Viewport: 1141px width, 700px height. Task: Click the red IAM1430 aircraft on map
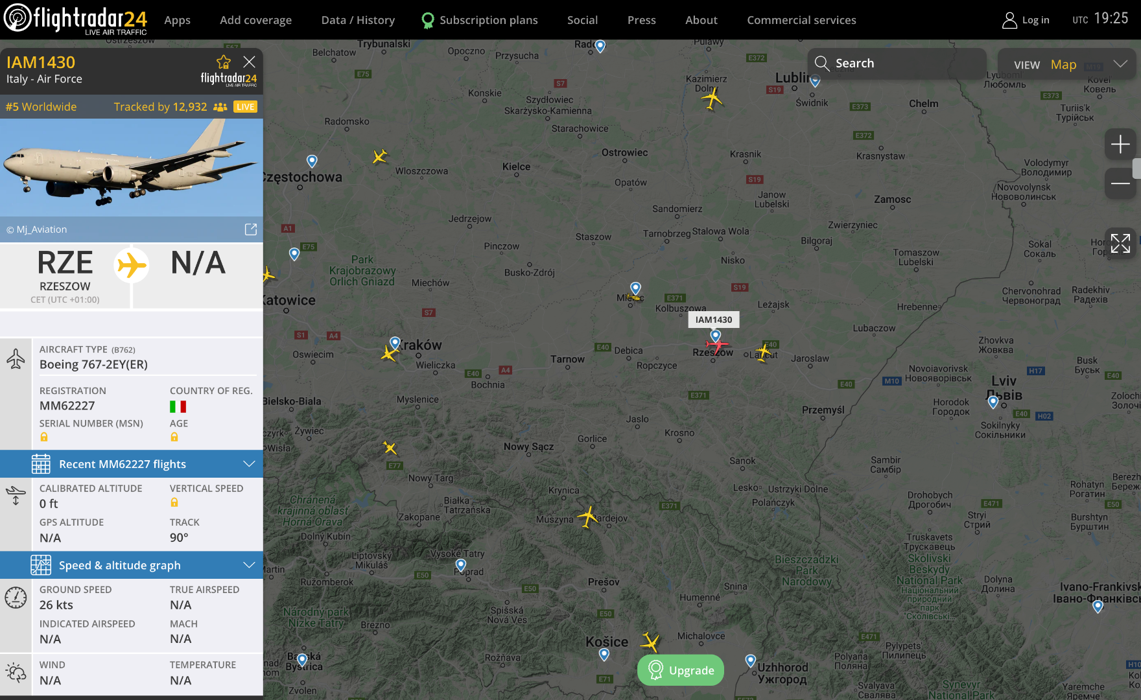(x=717, y=345)
